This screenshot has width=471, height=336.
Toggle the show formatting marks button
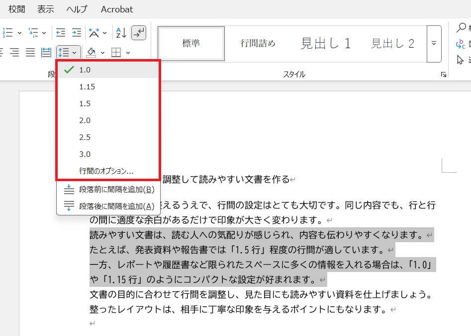tap(139, 33)
